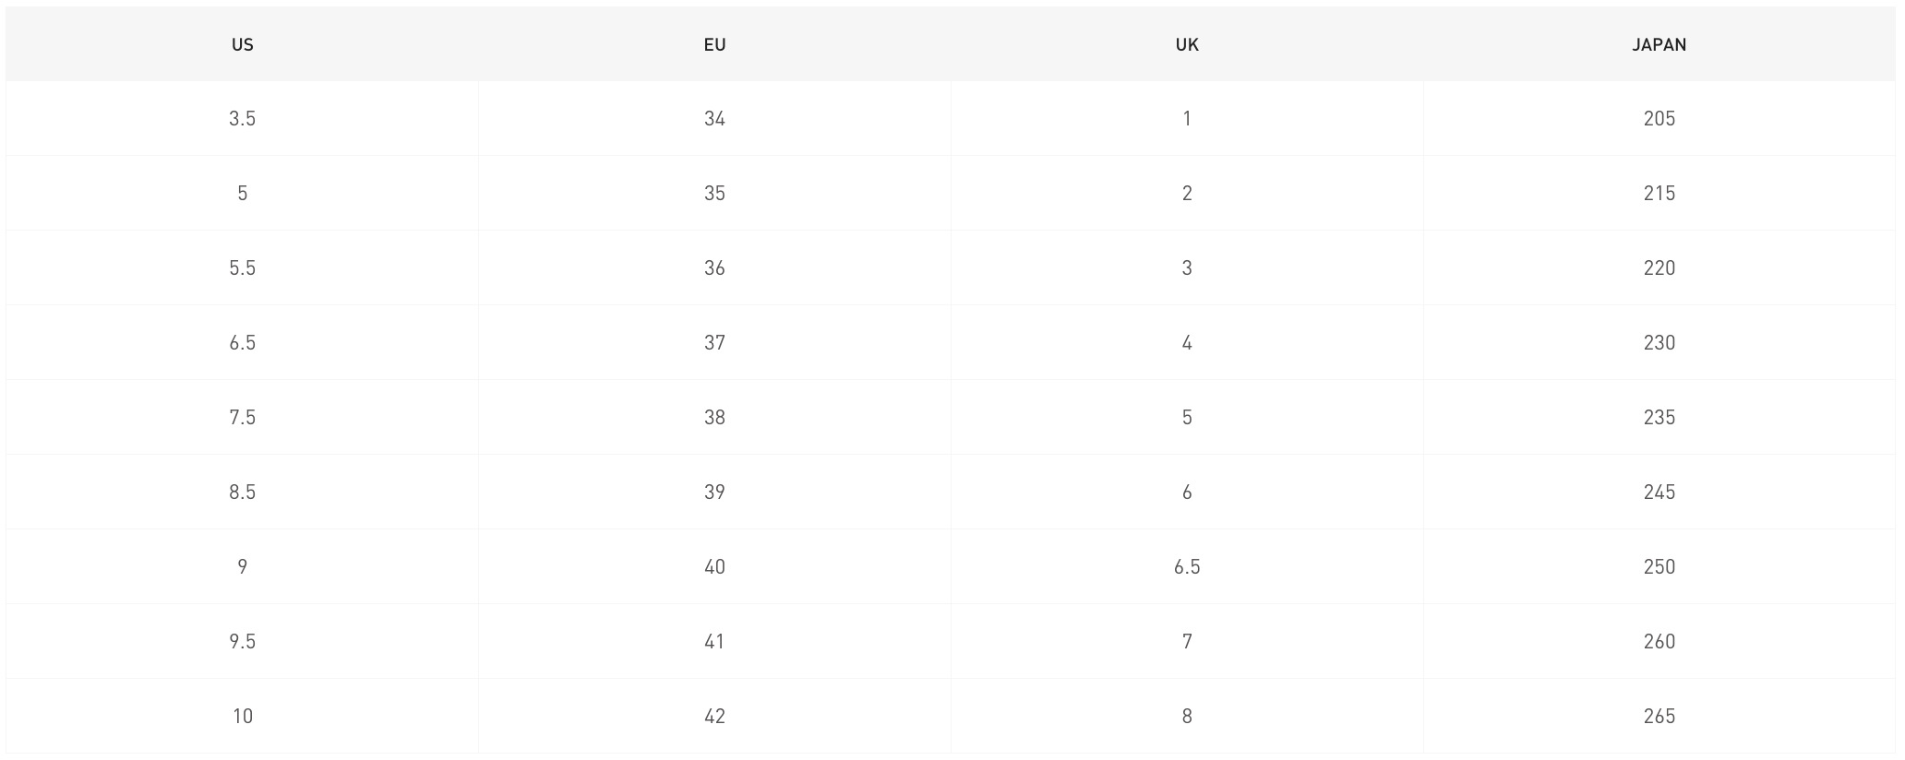
Task: Select EU size 41 cell
Action: (714, 642)
